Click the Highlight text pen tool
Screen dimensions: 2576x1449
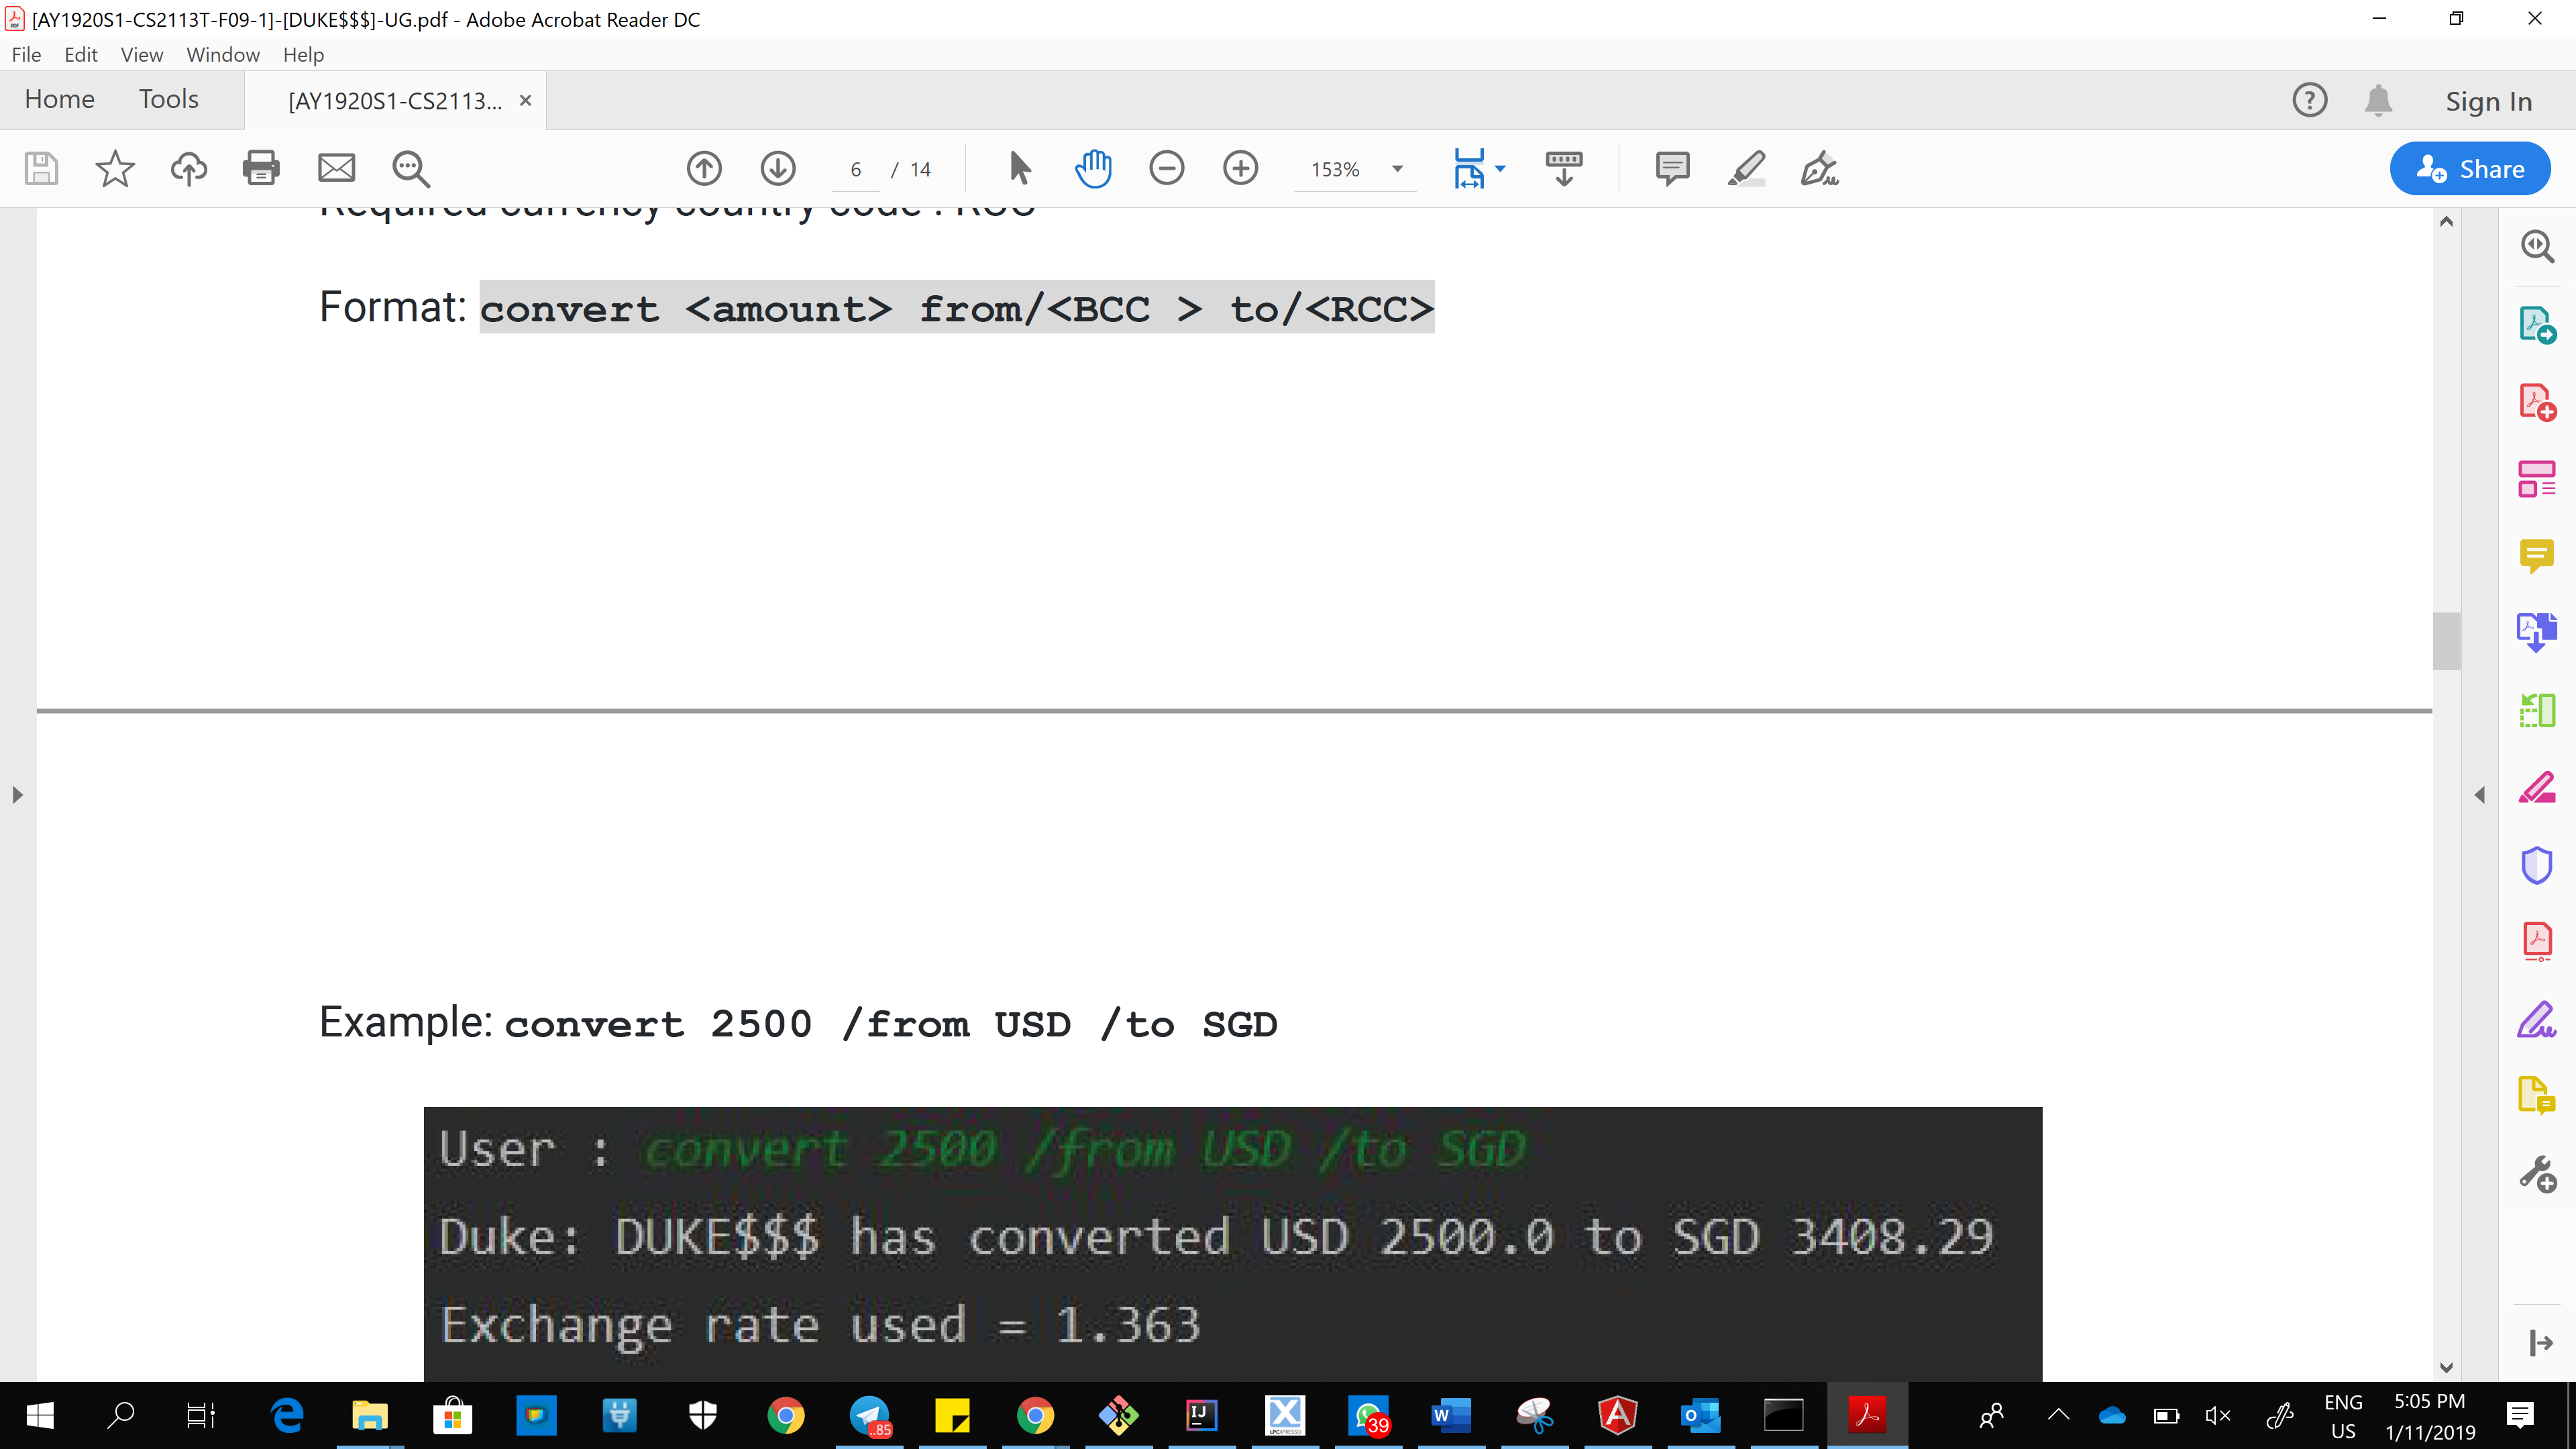tap(1746, 168)
